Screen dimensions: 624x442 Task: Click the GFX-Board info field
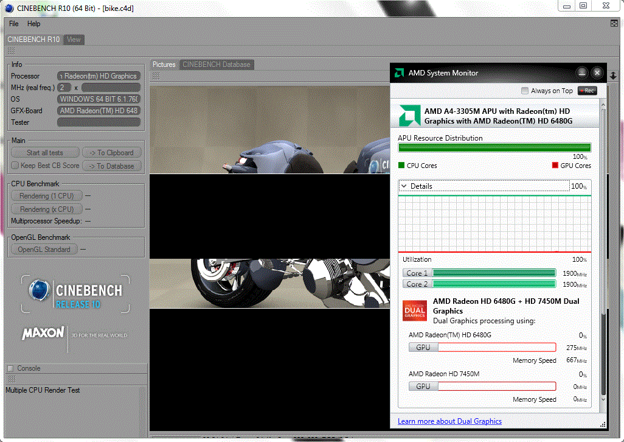99,111
